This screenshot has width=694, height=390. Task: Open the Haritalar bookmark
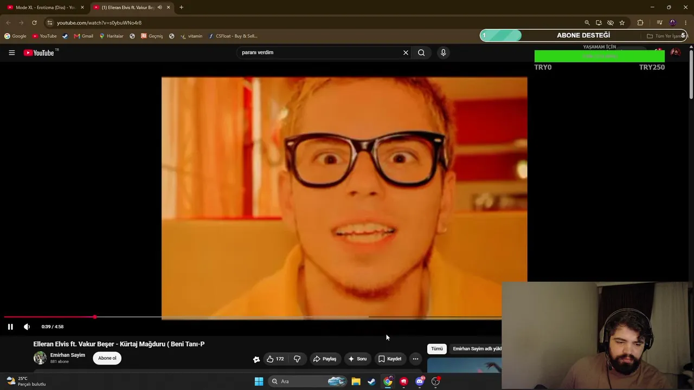tap(111, 36)
